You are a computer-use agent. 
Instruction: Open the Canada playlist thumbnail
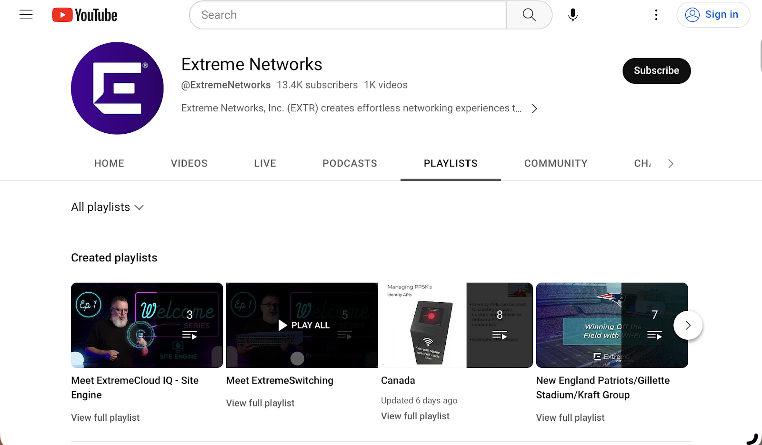click(457, 325)
